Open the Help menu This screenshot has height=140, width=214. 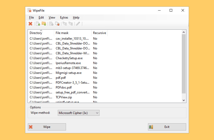coord(76,17)
